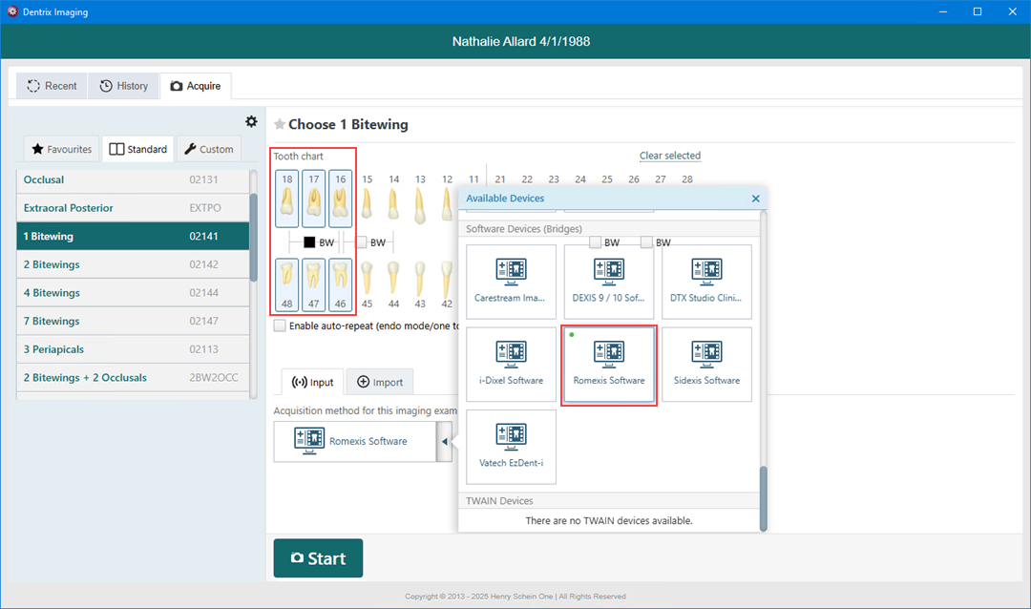Viewport: 1031px width, 609px height.
Task: Close the Available Devices popup
Action: point(755,199)
